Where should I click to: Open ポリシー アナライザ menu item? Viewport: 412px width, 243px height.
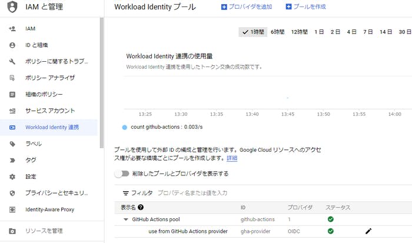(x=49, y=78)
